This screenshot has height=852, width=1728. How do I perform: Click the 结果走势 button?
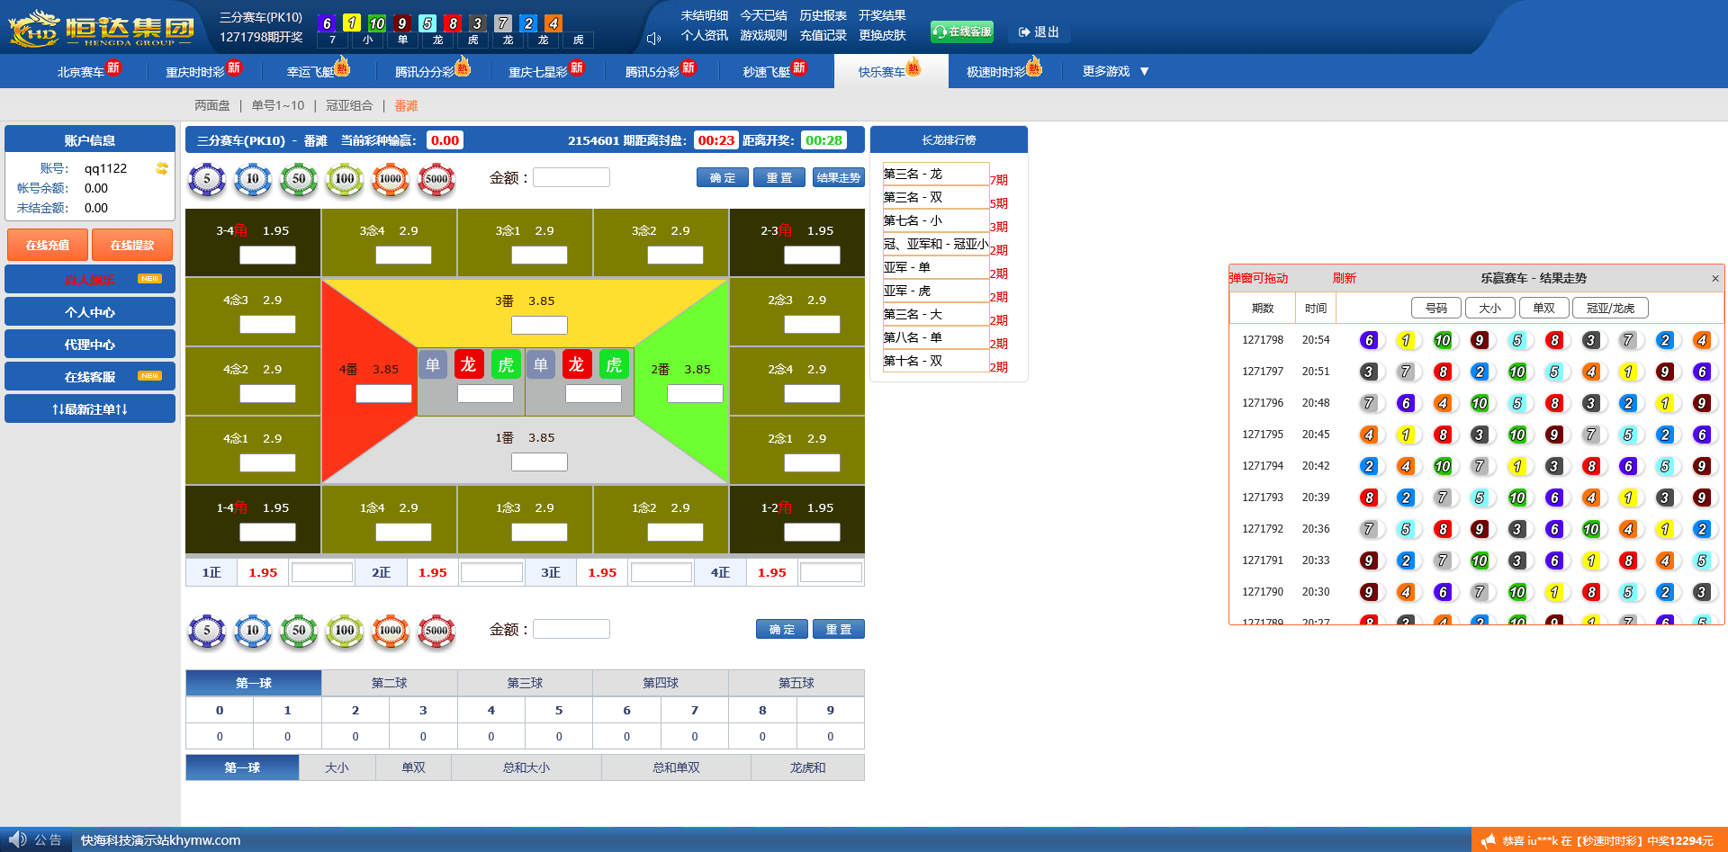point(838,178)
